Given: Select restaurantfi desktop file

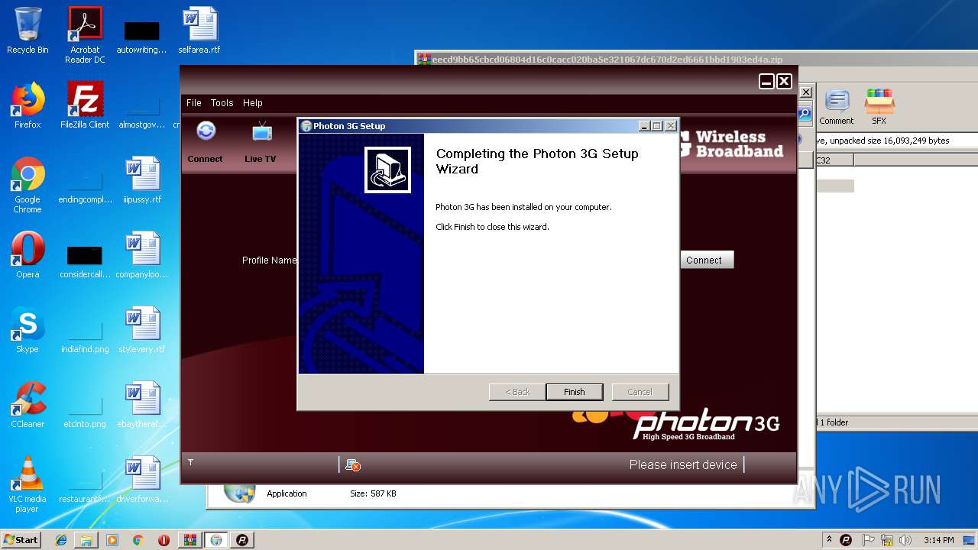Looking at the screenshot, I should (85, 486).
